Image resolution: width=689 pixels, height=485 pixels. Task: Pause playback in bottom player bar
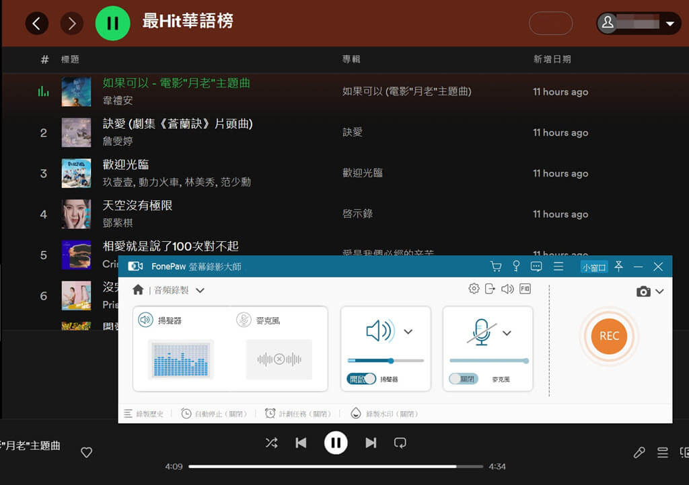pyautogui.click(x=336, y=443)
